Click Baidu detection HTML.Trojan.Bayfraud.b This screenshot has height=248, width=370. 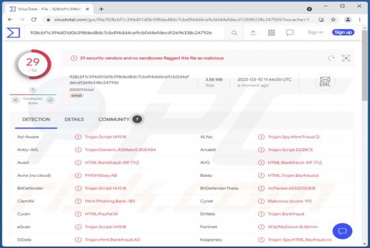point(293,175)
